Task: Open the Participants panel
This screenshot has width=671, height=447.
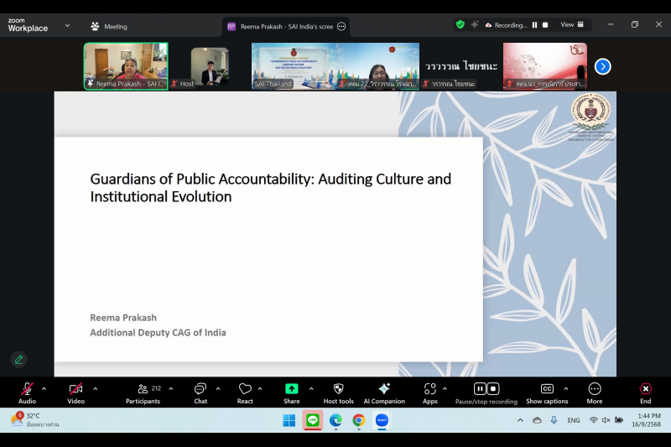Action: (x=143, y=389)
